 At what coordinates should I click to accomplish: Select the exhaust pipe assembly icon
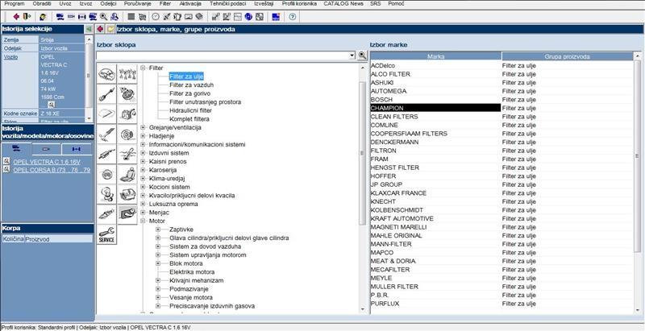coord(107,155)
